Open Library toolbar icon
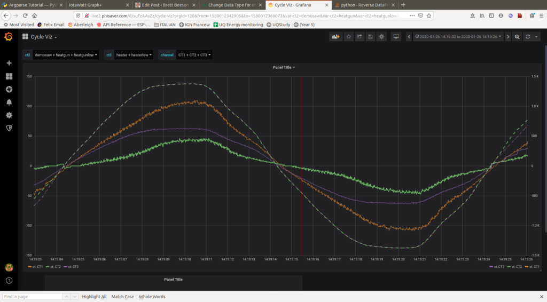Screen dimensions: 547x302 click(x=482, y=15)
